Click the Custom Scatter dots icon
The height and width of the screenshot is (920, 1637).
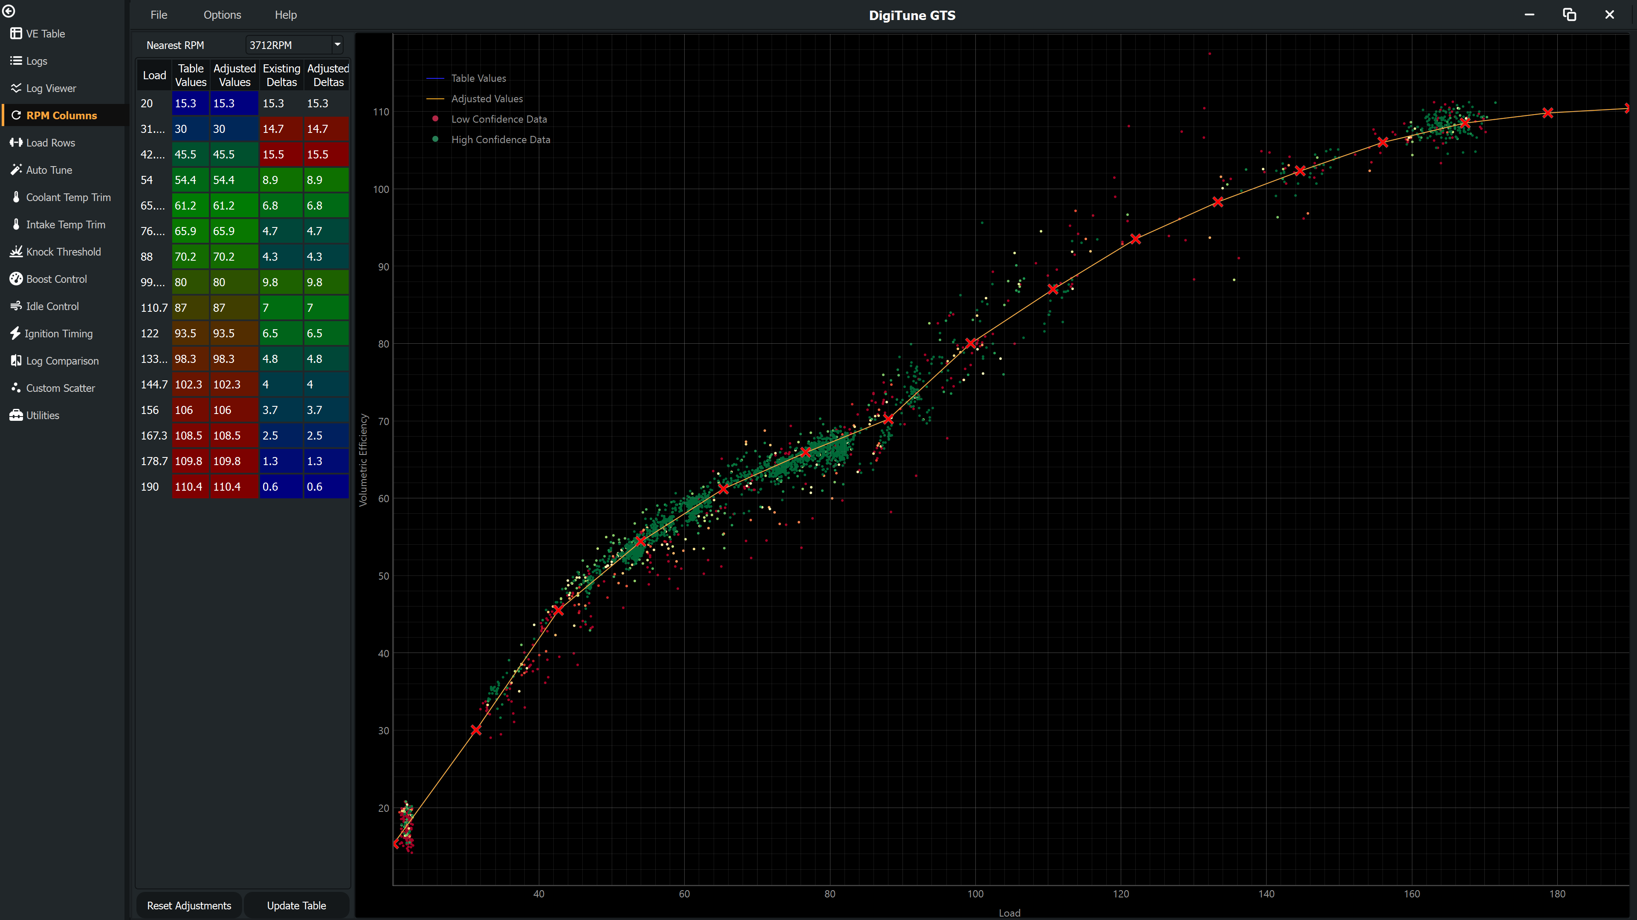[16, 388]
